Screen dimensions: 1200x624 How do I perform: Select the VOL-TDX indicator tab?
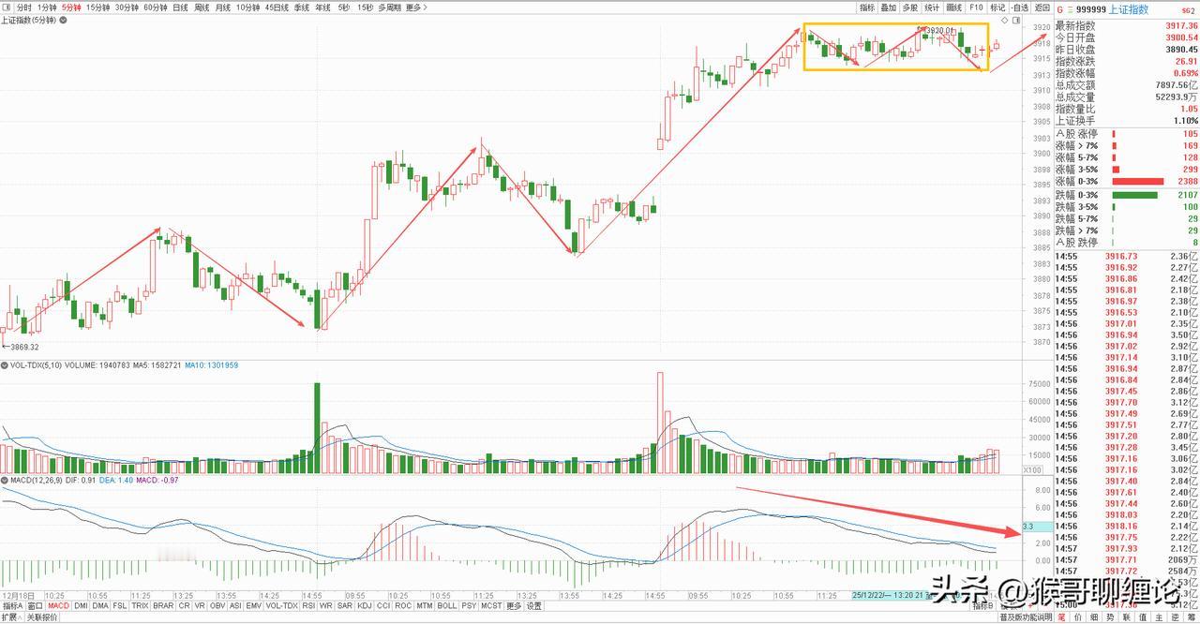(282, 605)
